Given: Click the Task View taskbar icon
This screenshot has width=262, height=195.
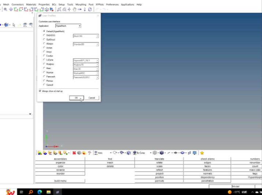Looking at the screenshot, I should pos(21,192).
